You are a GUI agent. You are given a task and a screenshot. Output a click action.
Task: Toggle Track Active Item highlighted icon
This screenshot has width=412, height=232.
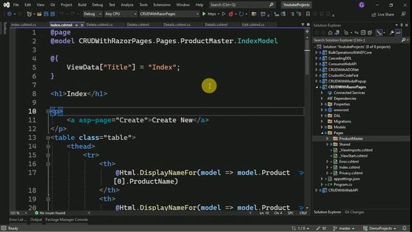pyautogui.click(x=379, y=33)
